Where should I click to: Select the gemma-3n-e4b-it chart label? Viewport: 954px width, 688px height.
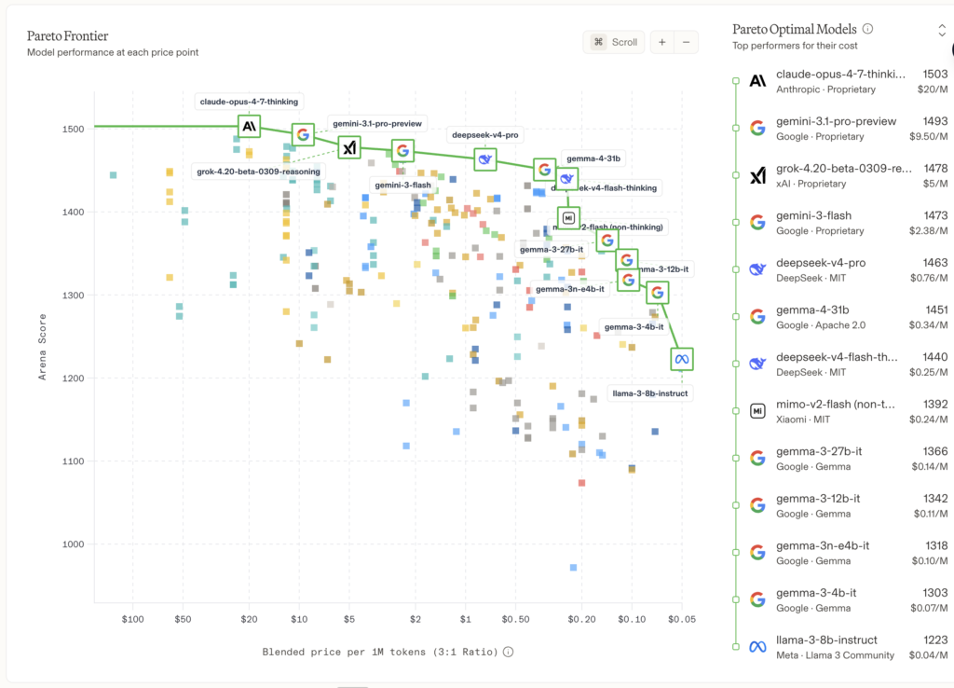[x=570, y=289]
